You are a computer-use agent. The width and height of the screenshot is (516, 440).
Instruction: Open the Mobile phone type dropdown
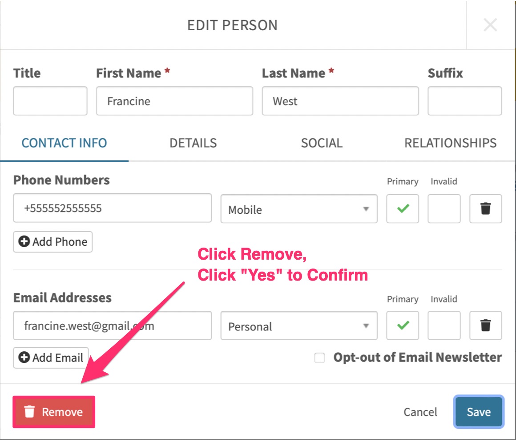pyautogui.click(x=299, y=209)
